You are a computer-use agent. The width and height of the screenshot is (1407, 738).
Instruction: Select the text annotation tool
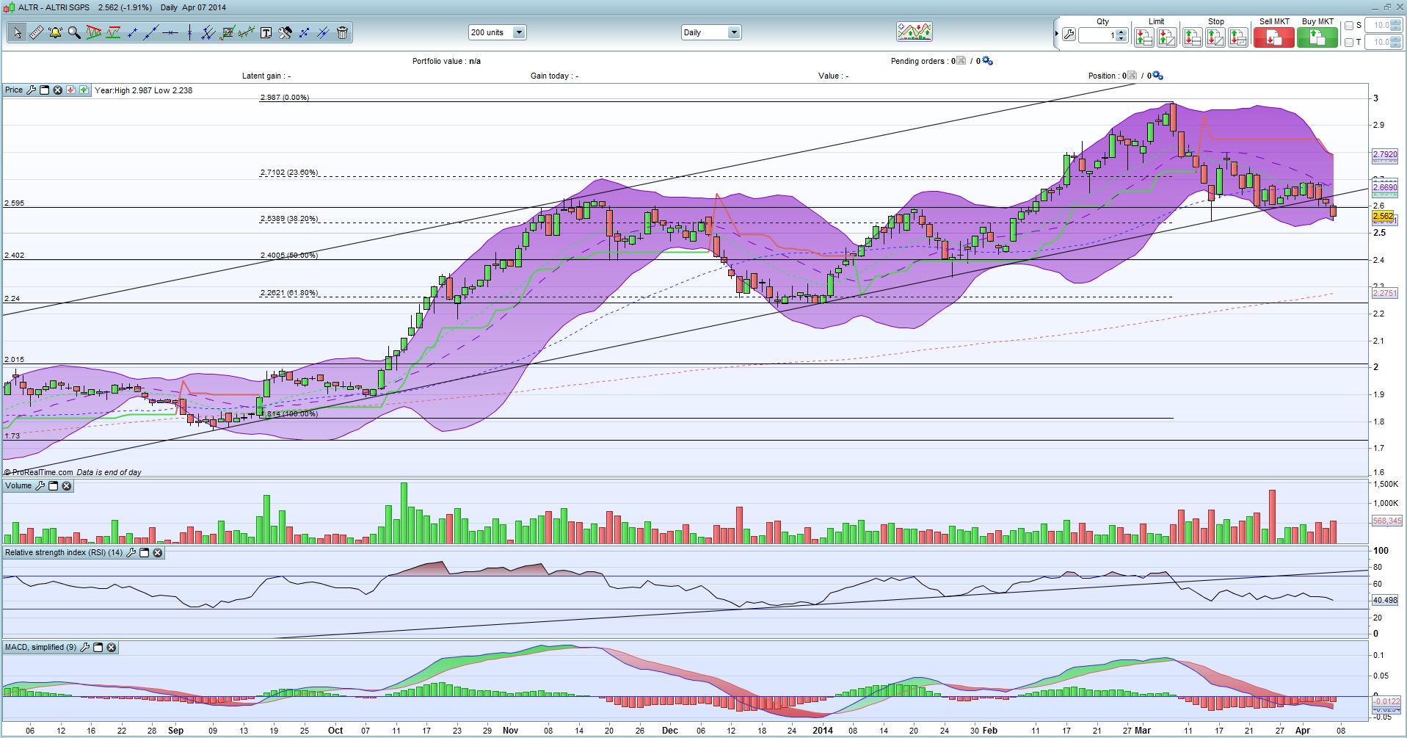[x=266, y=33]
